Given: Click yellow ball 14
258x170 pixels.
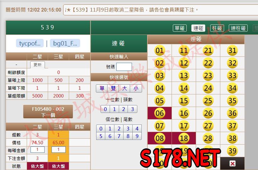Looking at the screenshot, I should pyautogui.click(x=184, y=88).
